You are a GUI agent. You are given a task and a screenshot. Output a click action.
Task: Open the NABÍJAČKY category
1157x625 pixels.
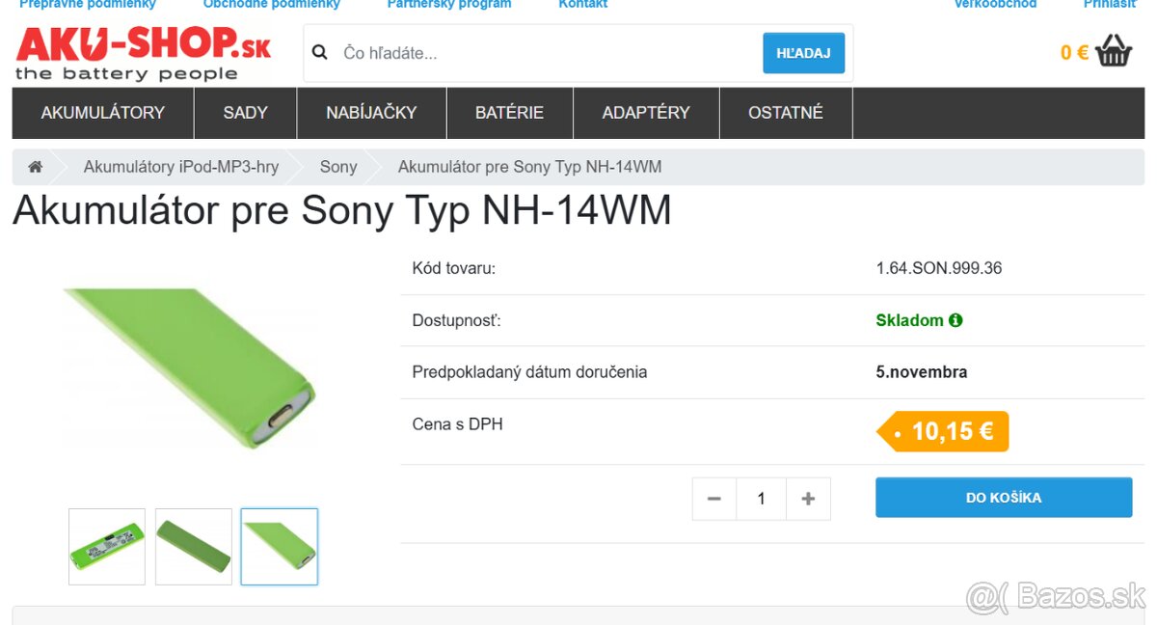[x=370, y=113]
